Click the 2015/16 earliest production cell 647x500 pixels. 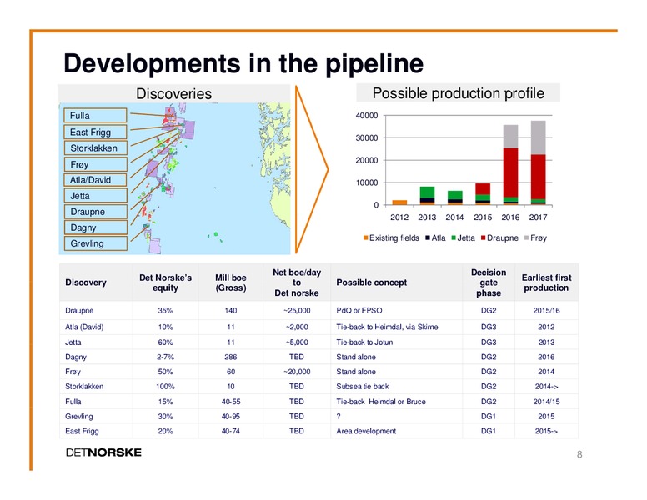pos(546,311)
